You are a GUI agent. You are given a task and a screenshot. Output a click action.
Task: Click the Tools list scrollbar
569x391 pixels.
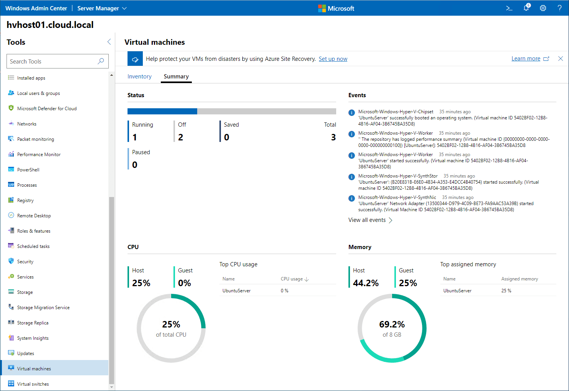111,290
